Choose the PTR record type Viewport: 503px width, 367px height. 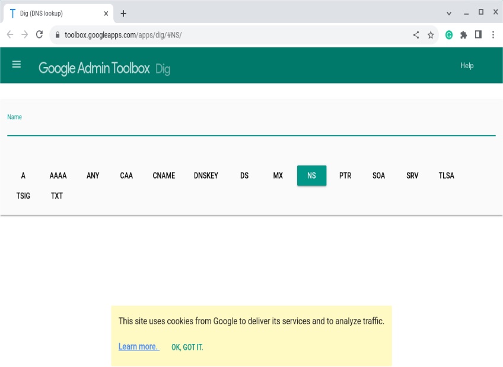[345, 175]
